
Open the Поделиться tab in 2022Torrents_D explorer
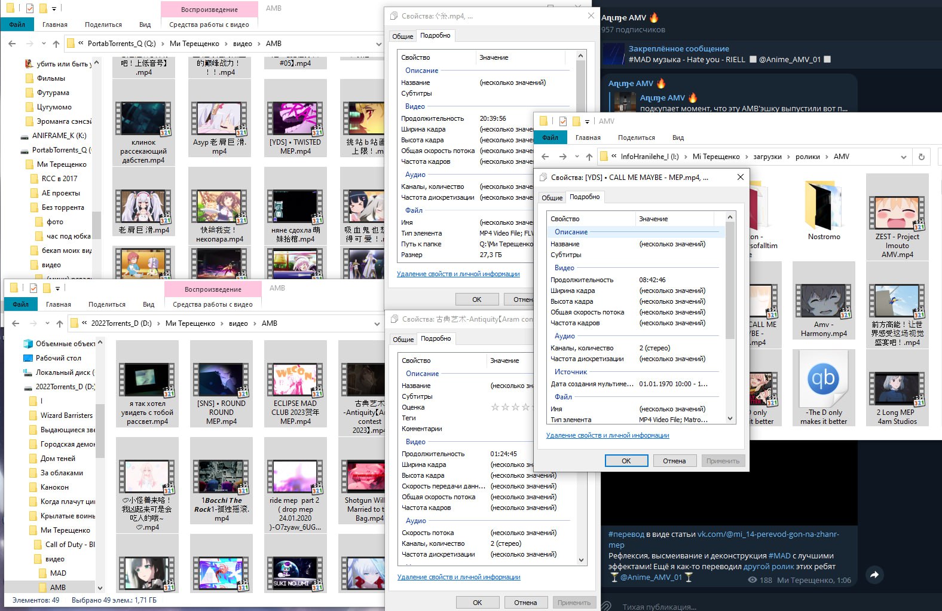point(107,304)
